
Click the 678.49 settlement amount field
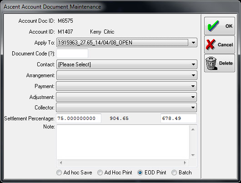pyautogui.click(x=179, y=119)
